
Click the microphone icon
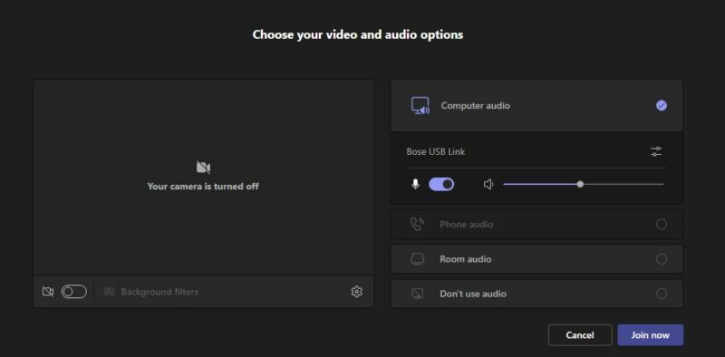tap(415, 185)
